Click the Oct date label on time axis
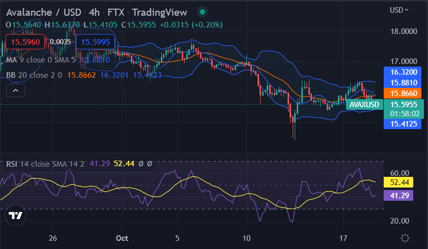 point(122,238)
